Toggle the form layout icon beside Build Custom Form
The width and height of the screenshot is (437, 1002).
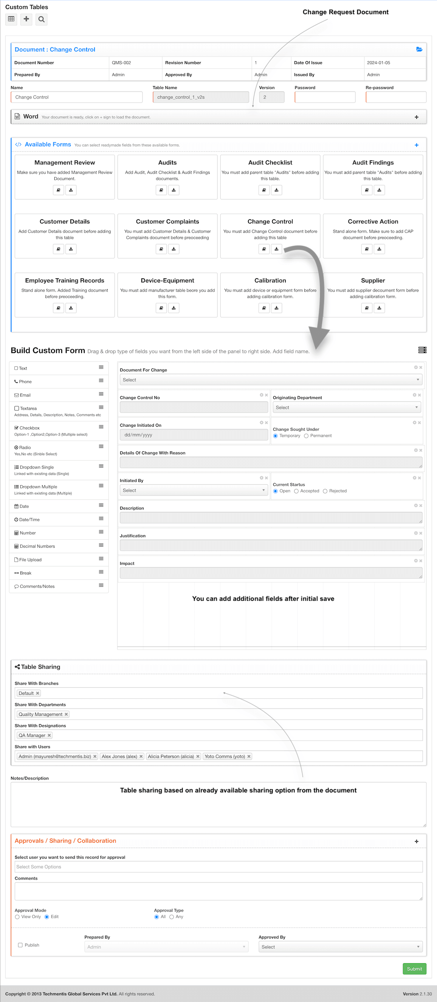(422, 350)
